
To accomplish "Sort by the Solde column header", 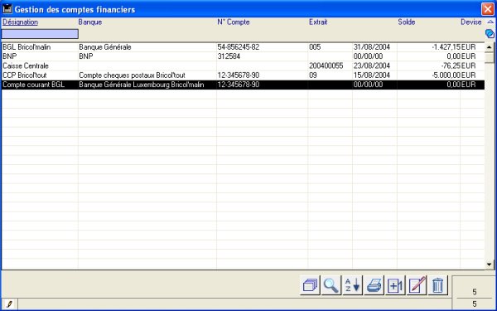I will (x=407, y=22).
